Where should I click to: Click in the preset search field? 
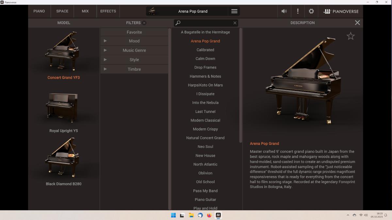(206, 23)
